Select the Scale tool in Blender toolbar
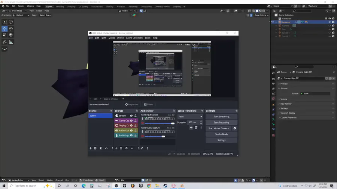Screen dimensions: 337x189 4,35
